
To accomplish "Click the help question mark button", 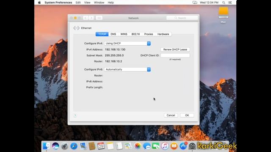I will point(75,116).
